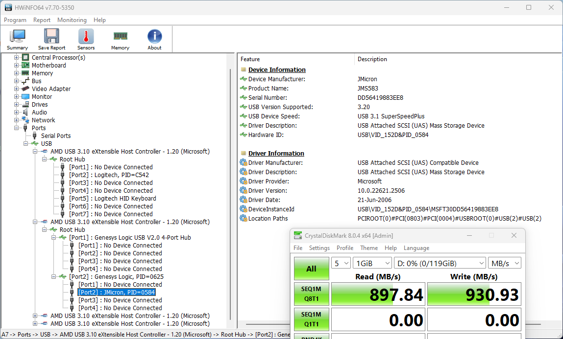Click the Device Information section icon
Screen dimensions: 563x339
pyautogui.click(x=244, y=69)
